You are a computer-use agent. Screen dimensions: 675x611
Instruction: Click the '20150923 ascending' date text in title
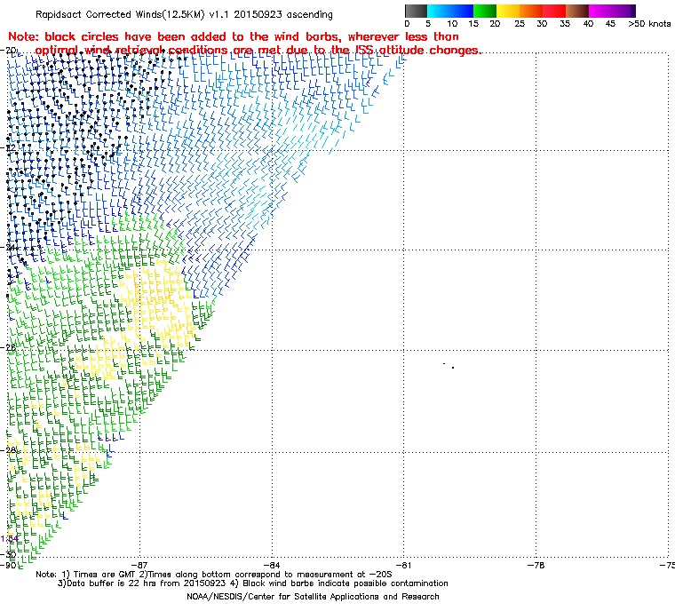point(283,14)
